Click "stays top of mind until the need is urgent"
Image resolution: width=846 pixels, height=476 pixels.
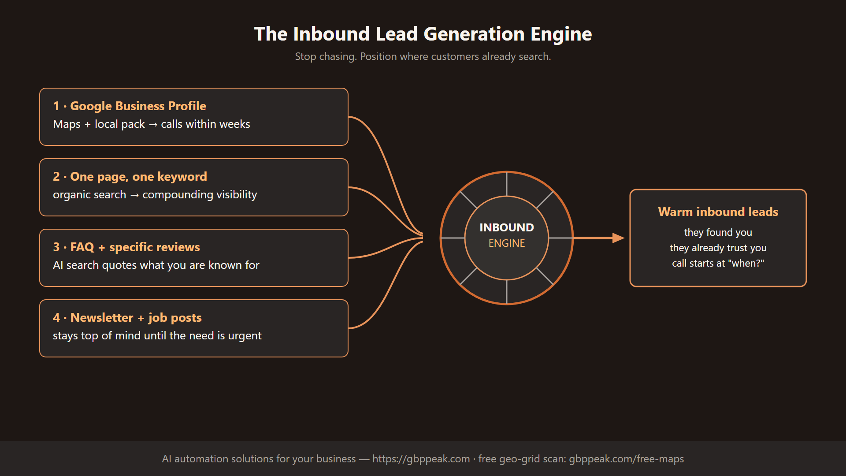(x=157, y=335)
